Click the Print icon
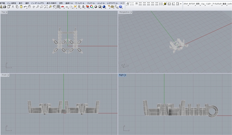This screenshot has height=135, width=232. point(5,7)
